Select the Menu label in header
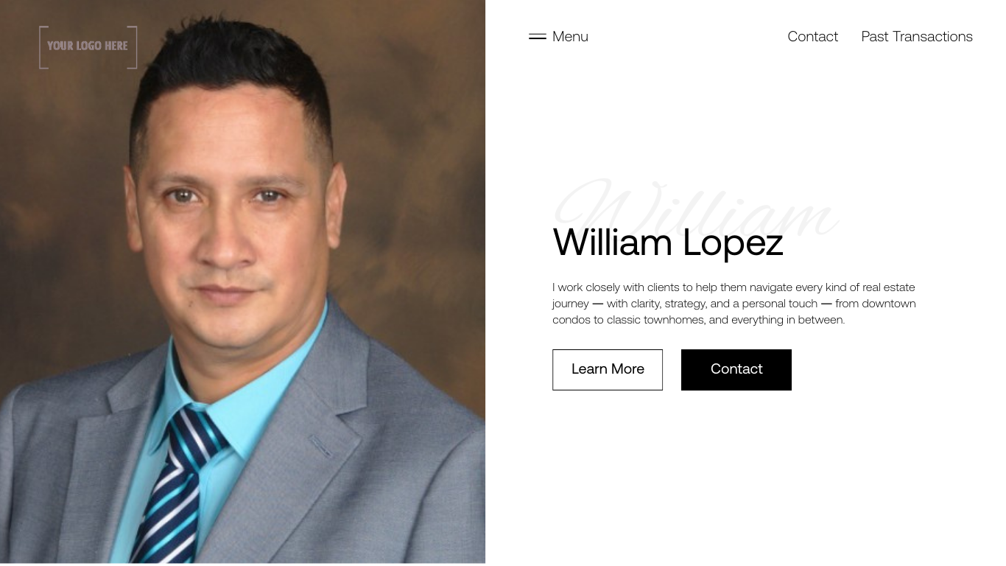This screenshot has height=566, width=1006. coord(570,36)
